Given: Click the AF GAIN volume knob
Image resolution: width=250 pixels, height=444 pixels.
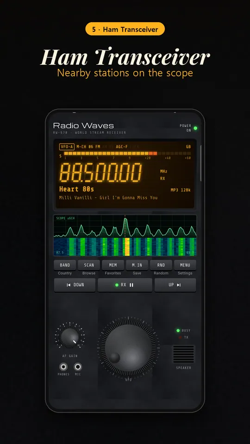Looking at the screenshot, I should [x=70, y=337].
